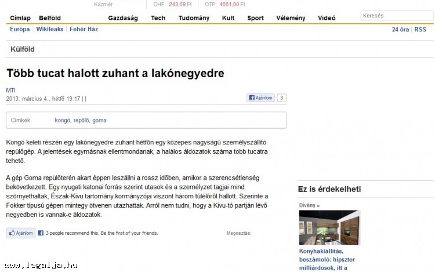Screen dimensions: 435x272
Task: Open the Wikileaks sub-navigation link
Action: (50, 29)
